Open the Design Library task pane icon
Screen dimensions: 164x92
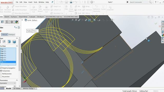[163, 26]
